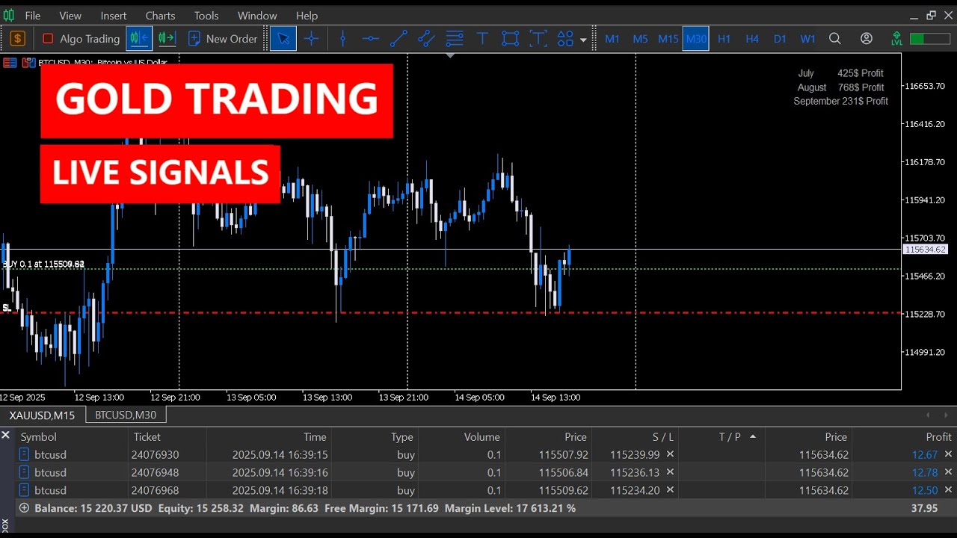Click the green connection strength bar

[x=929, y=38]
